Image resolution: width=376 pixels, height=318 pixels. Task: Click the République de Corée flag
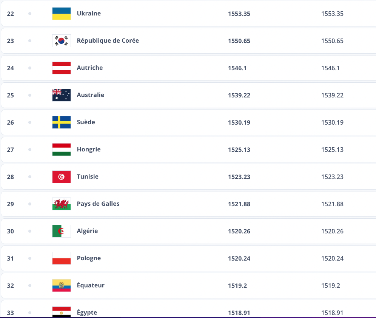pyautogui.click(x=62, y=41)
